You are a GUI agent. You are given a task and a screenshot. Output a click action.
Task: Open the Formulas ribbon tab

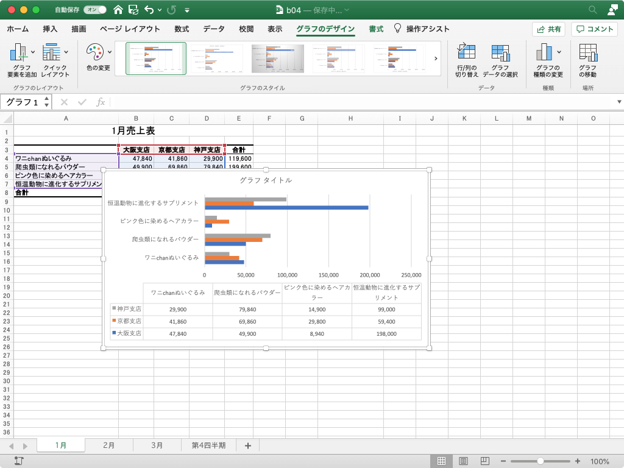pos(182,29)
